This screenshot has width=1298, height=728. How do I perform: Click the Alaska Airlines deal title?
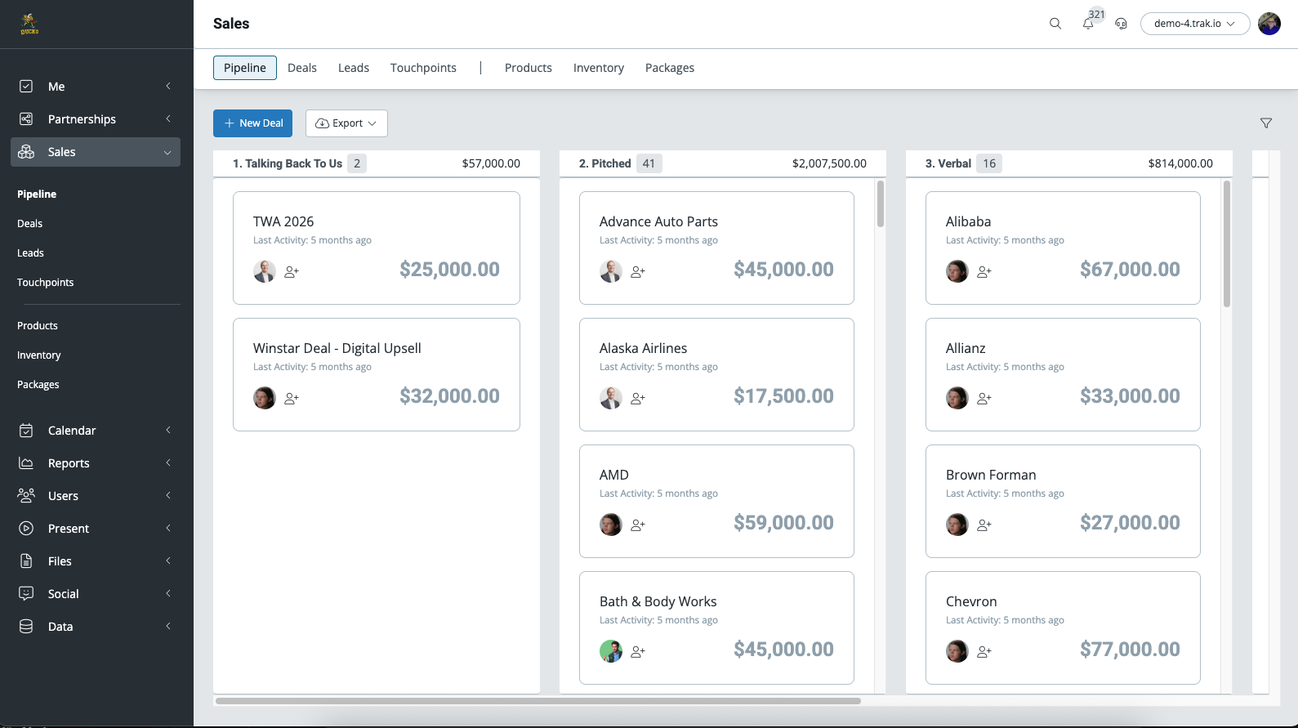(x=643, y=348)
